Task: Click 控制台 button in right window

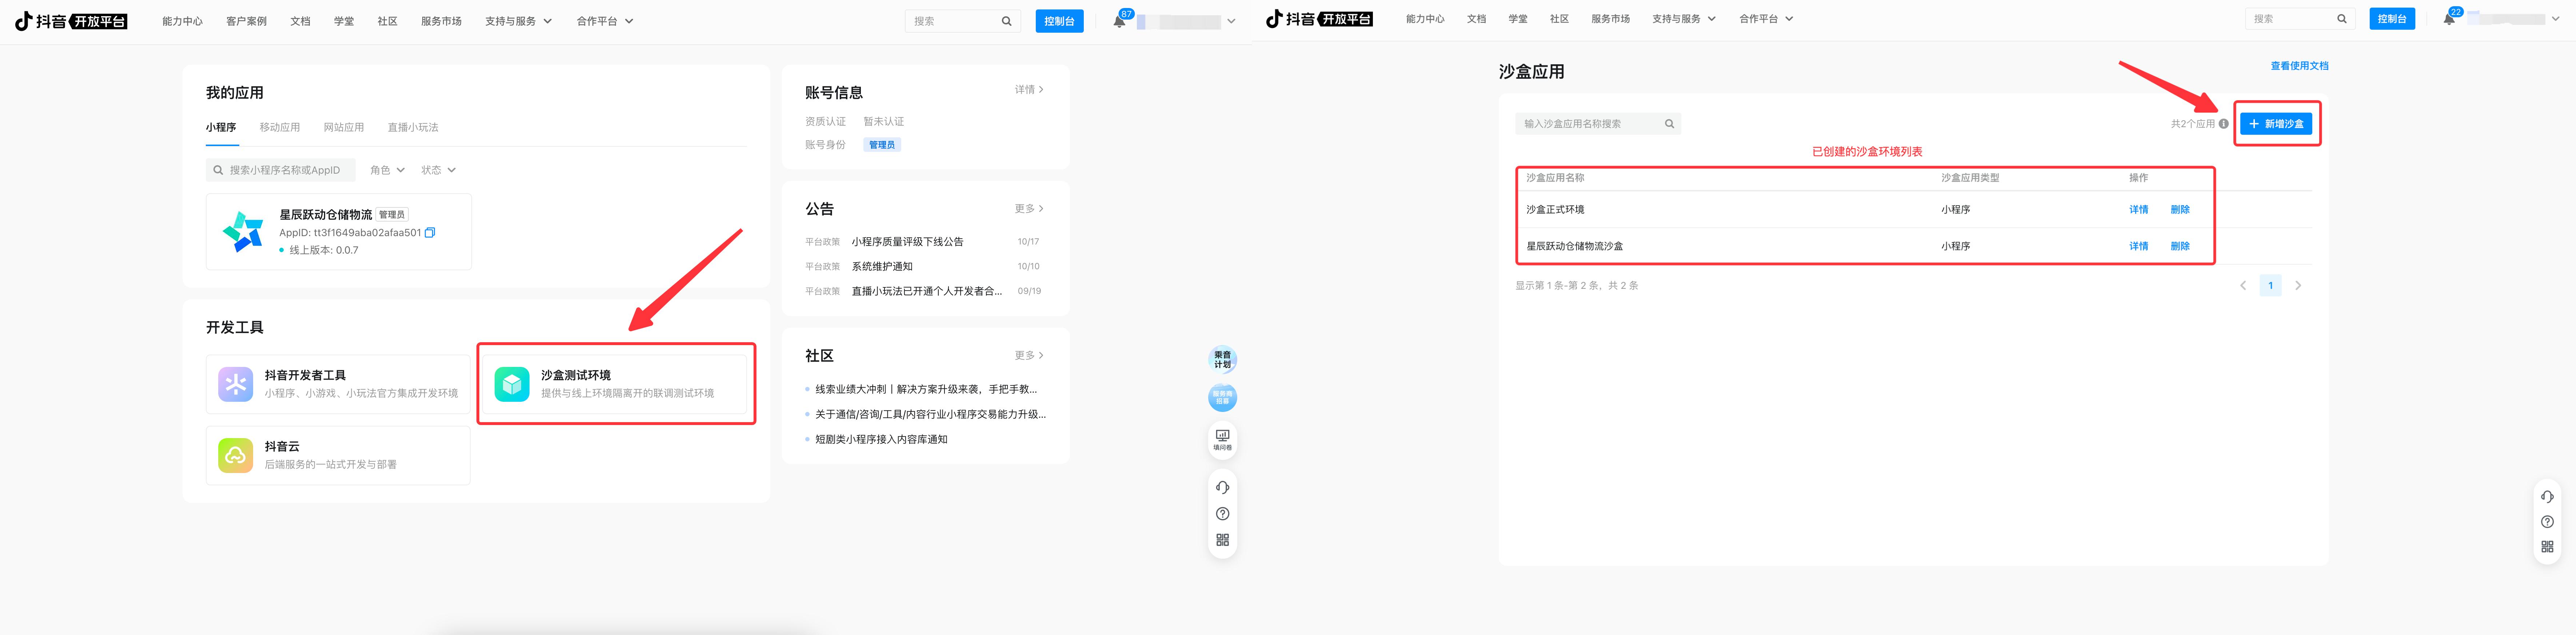Action: point(2392,19)
